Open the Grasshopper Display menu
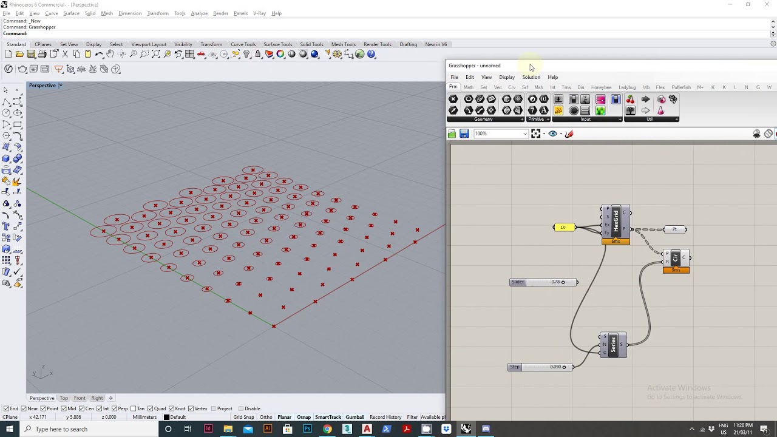Viewport: 777px width, 437px height. pos(507,77)
